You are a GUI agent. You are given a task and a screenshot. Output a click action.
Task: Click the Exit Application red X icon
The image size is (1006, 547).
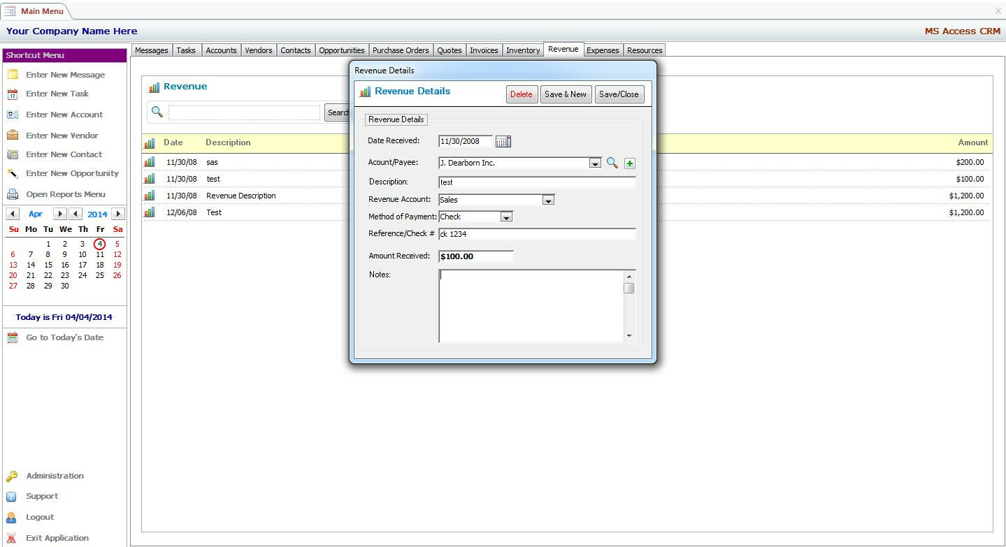[x=12, y=539]
